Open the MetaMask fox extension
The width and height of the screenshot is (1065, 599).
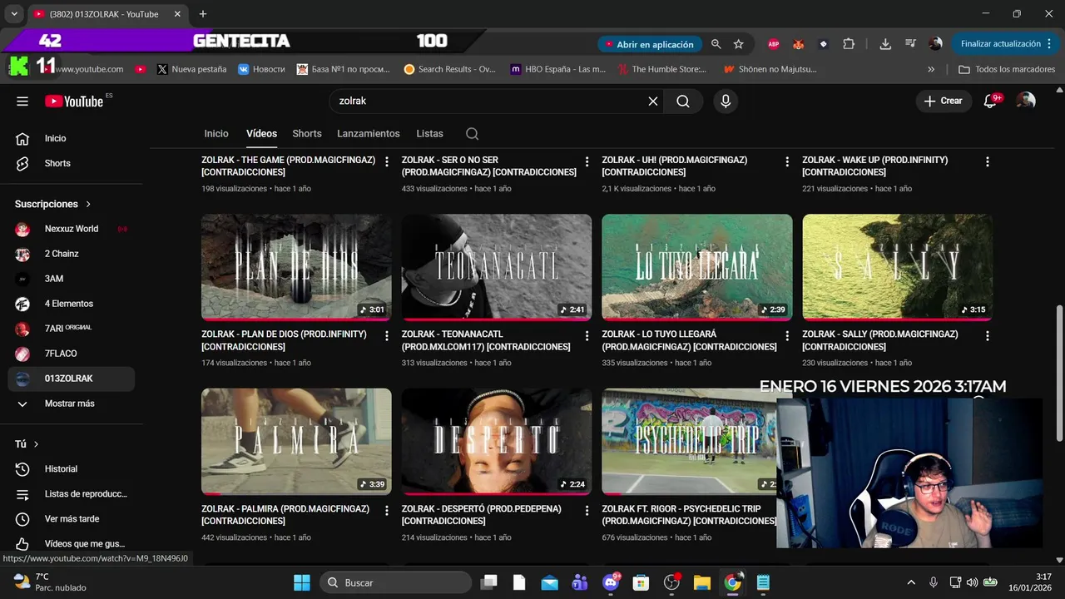point(799,44)
